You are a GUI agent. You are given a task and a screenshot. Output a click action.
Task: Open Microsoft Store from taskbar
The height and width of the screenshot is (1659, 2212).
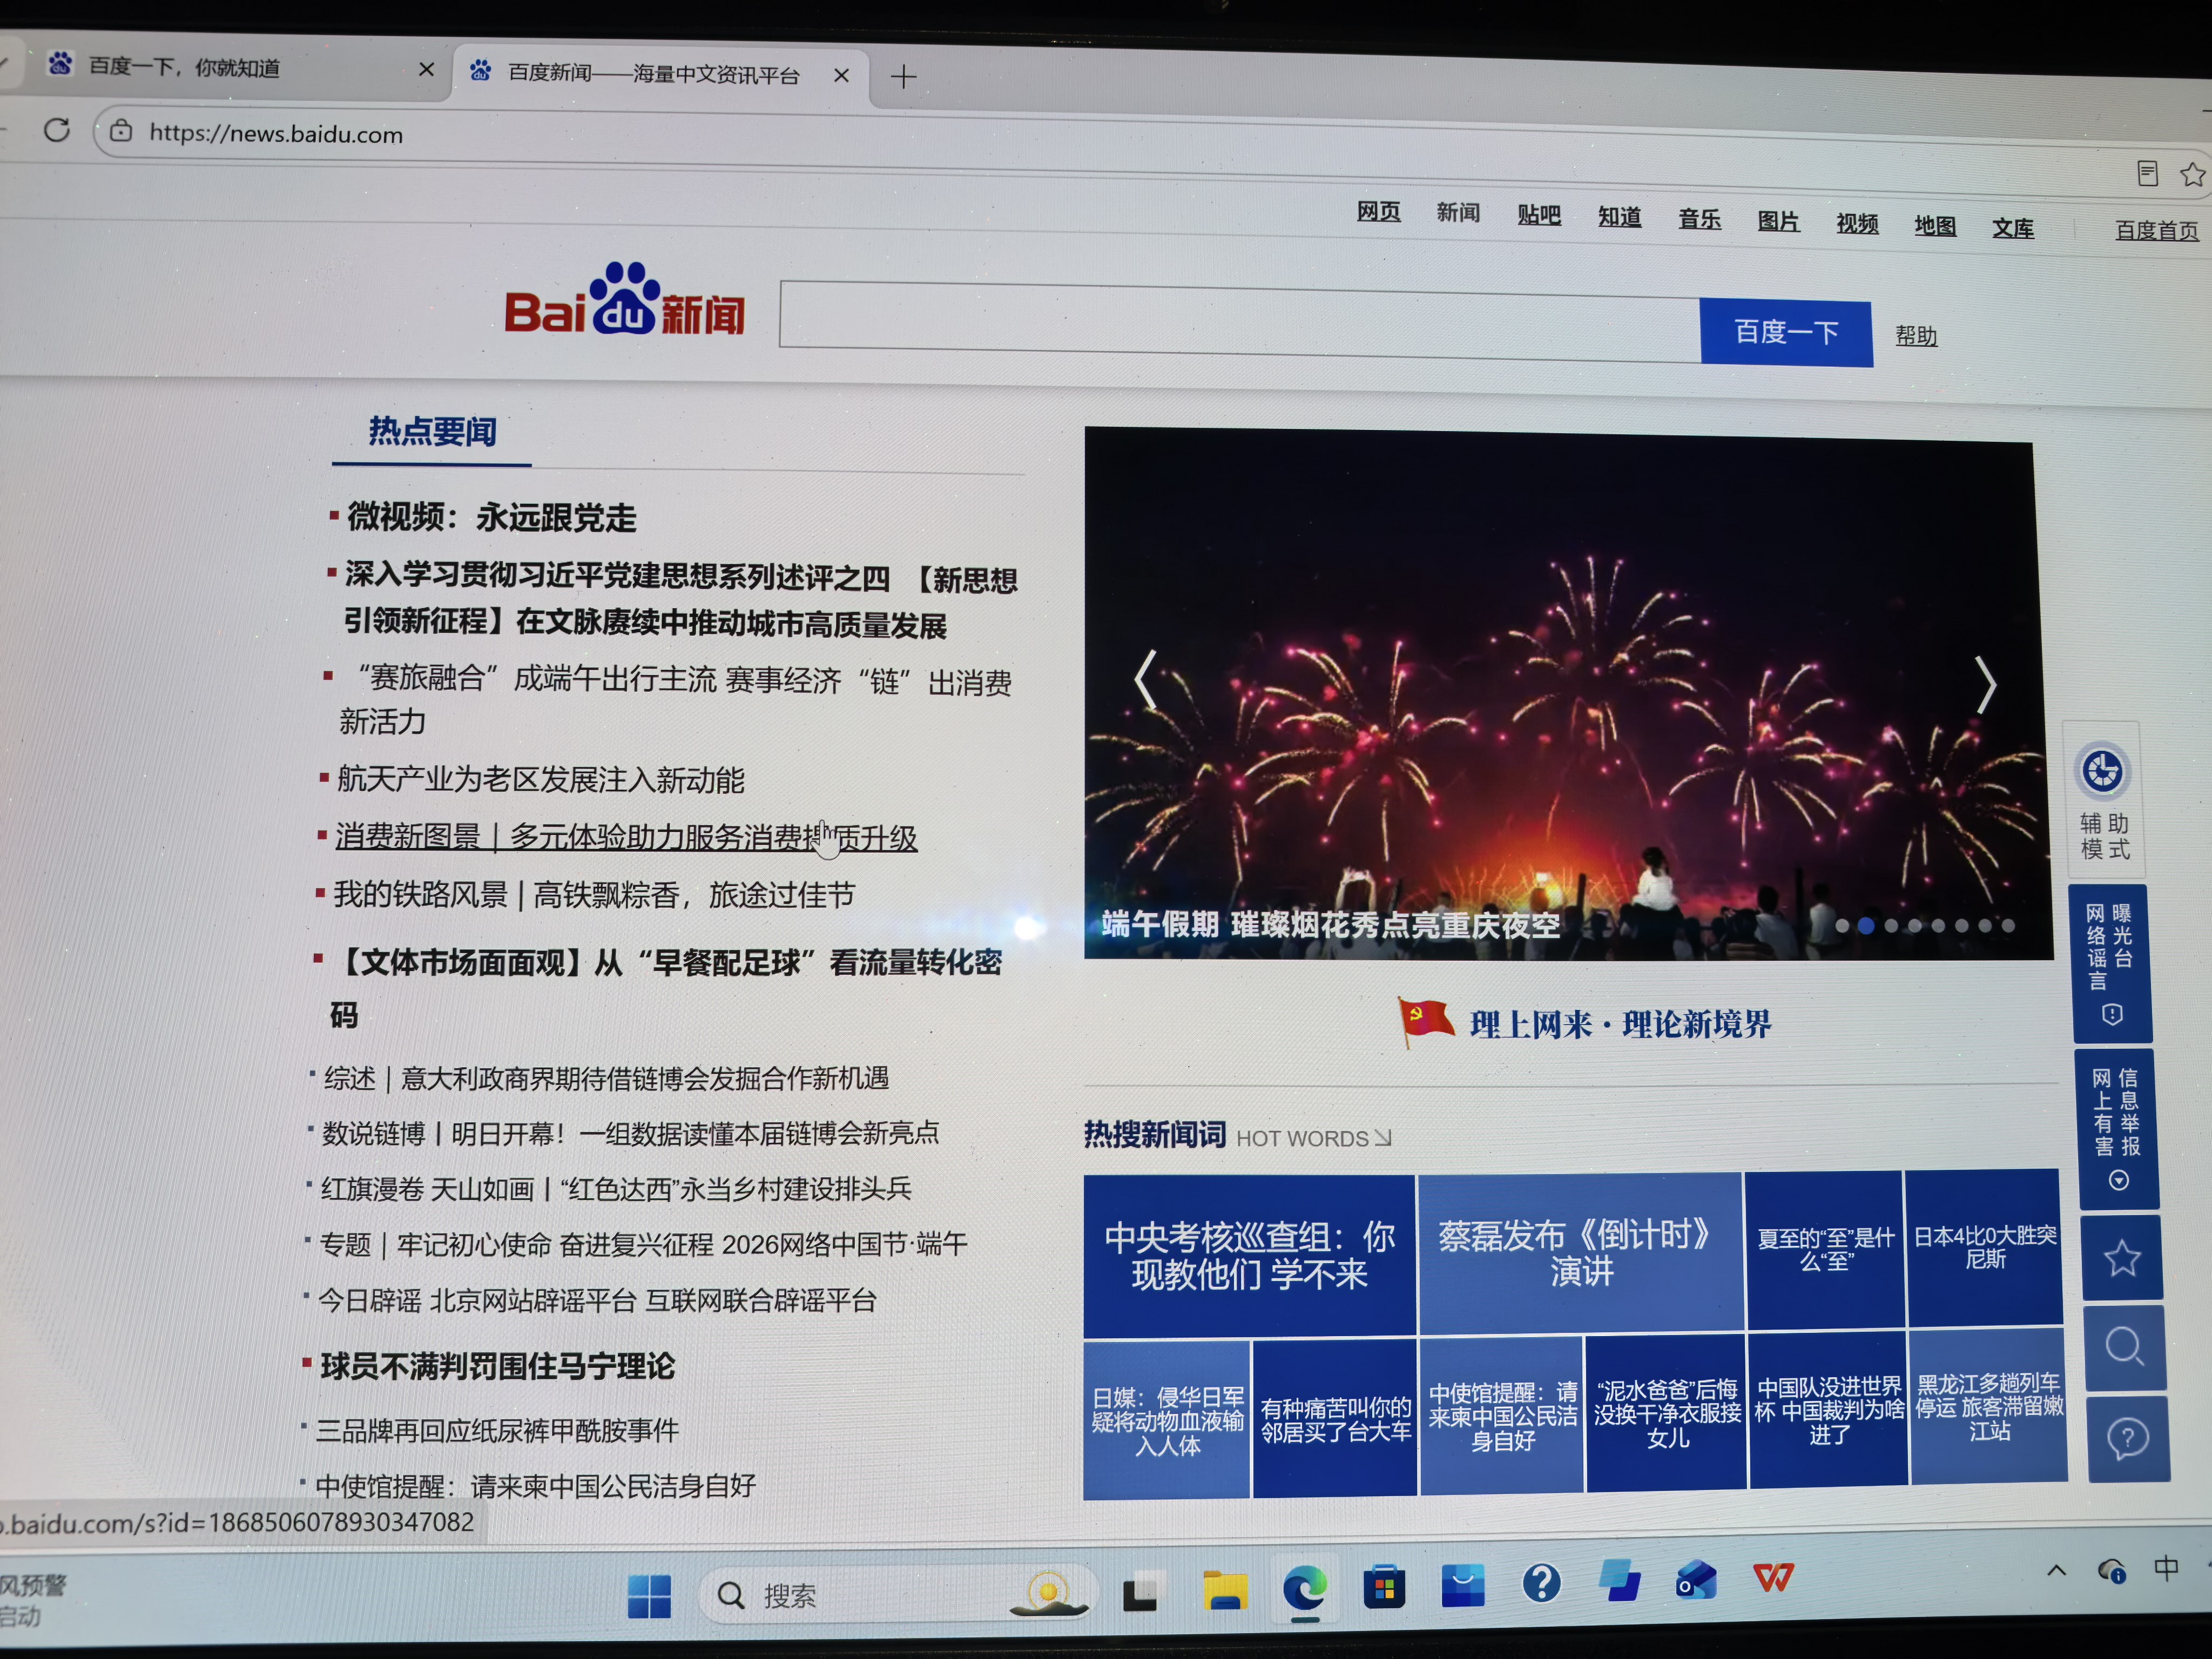coord(1384,1587)
